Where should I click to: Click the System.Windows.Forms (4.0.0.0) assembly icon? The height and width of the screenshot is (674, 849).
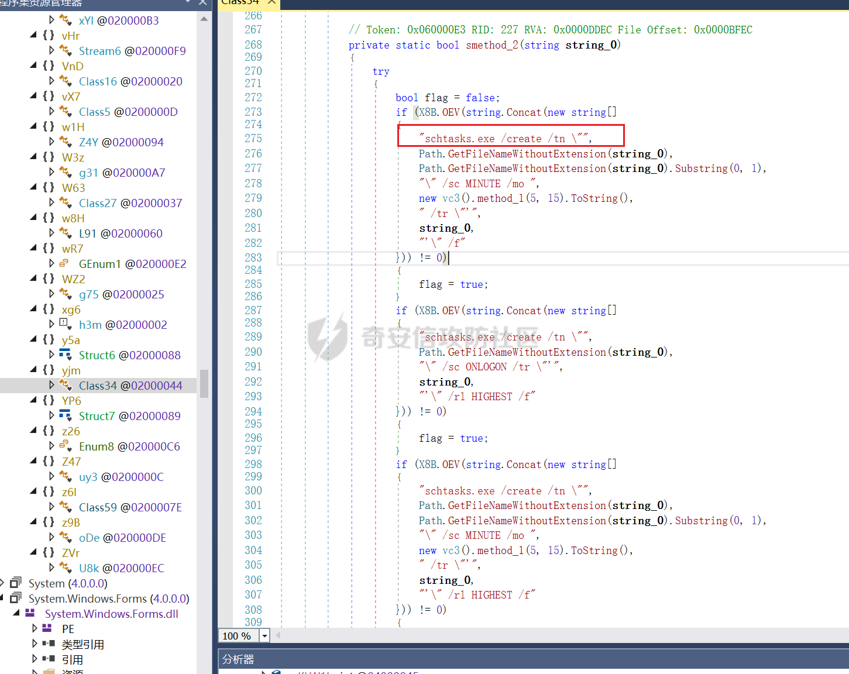pos(16,598)
